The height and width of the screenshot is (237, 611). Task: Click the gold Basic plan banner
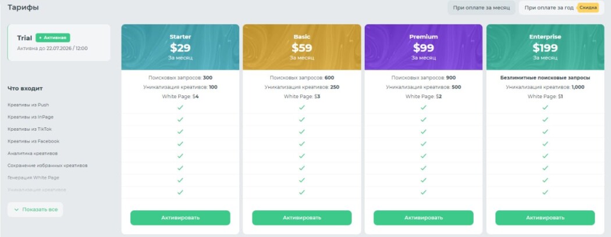[x=301, y=47]
